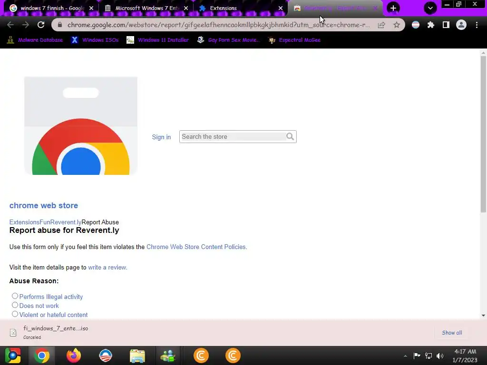Image resolution: width=487 pixels, height=365 pixels.
Task: Open the two-people icon taskbar app
Action: (168, 355)
